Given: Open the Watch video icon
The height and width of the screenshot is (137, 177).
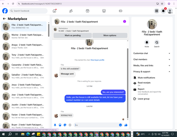Looking at the screenshot, I should point(87,11).
